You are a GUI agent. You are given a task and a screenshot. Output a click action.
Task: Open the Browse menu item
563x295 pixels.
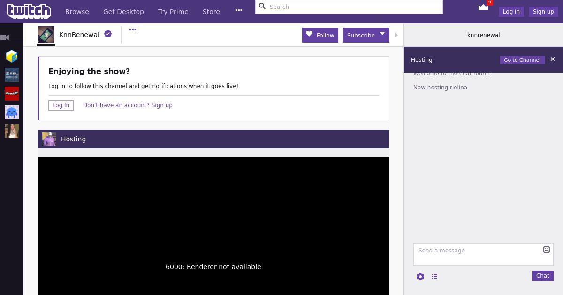pyautogui.click(x=77, y=12)
